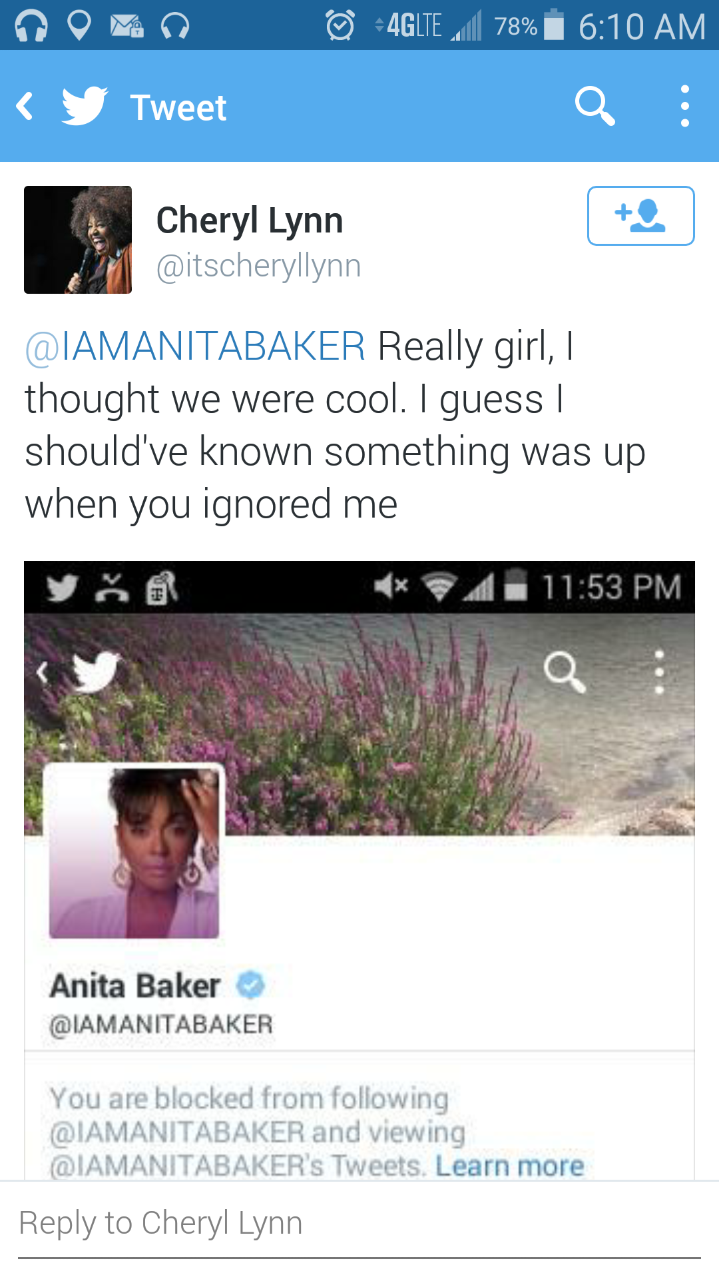Tap the Learn more link in image

[509, 1166]
